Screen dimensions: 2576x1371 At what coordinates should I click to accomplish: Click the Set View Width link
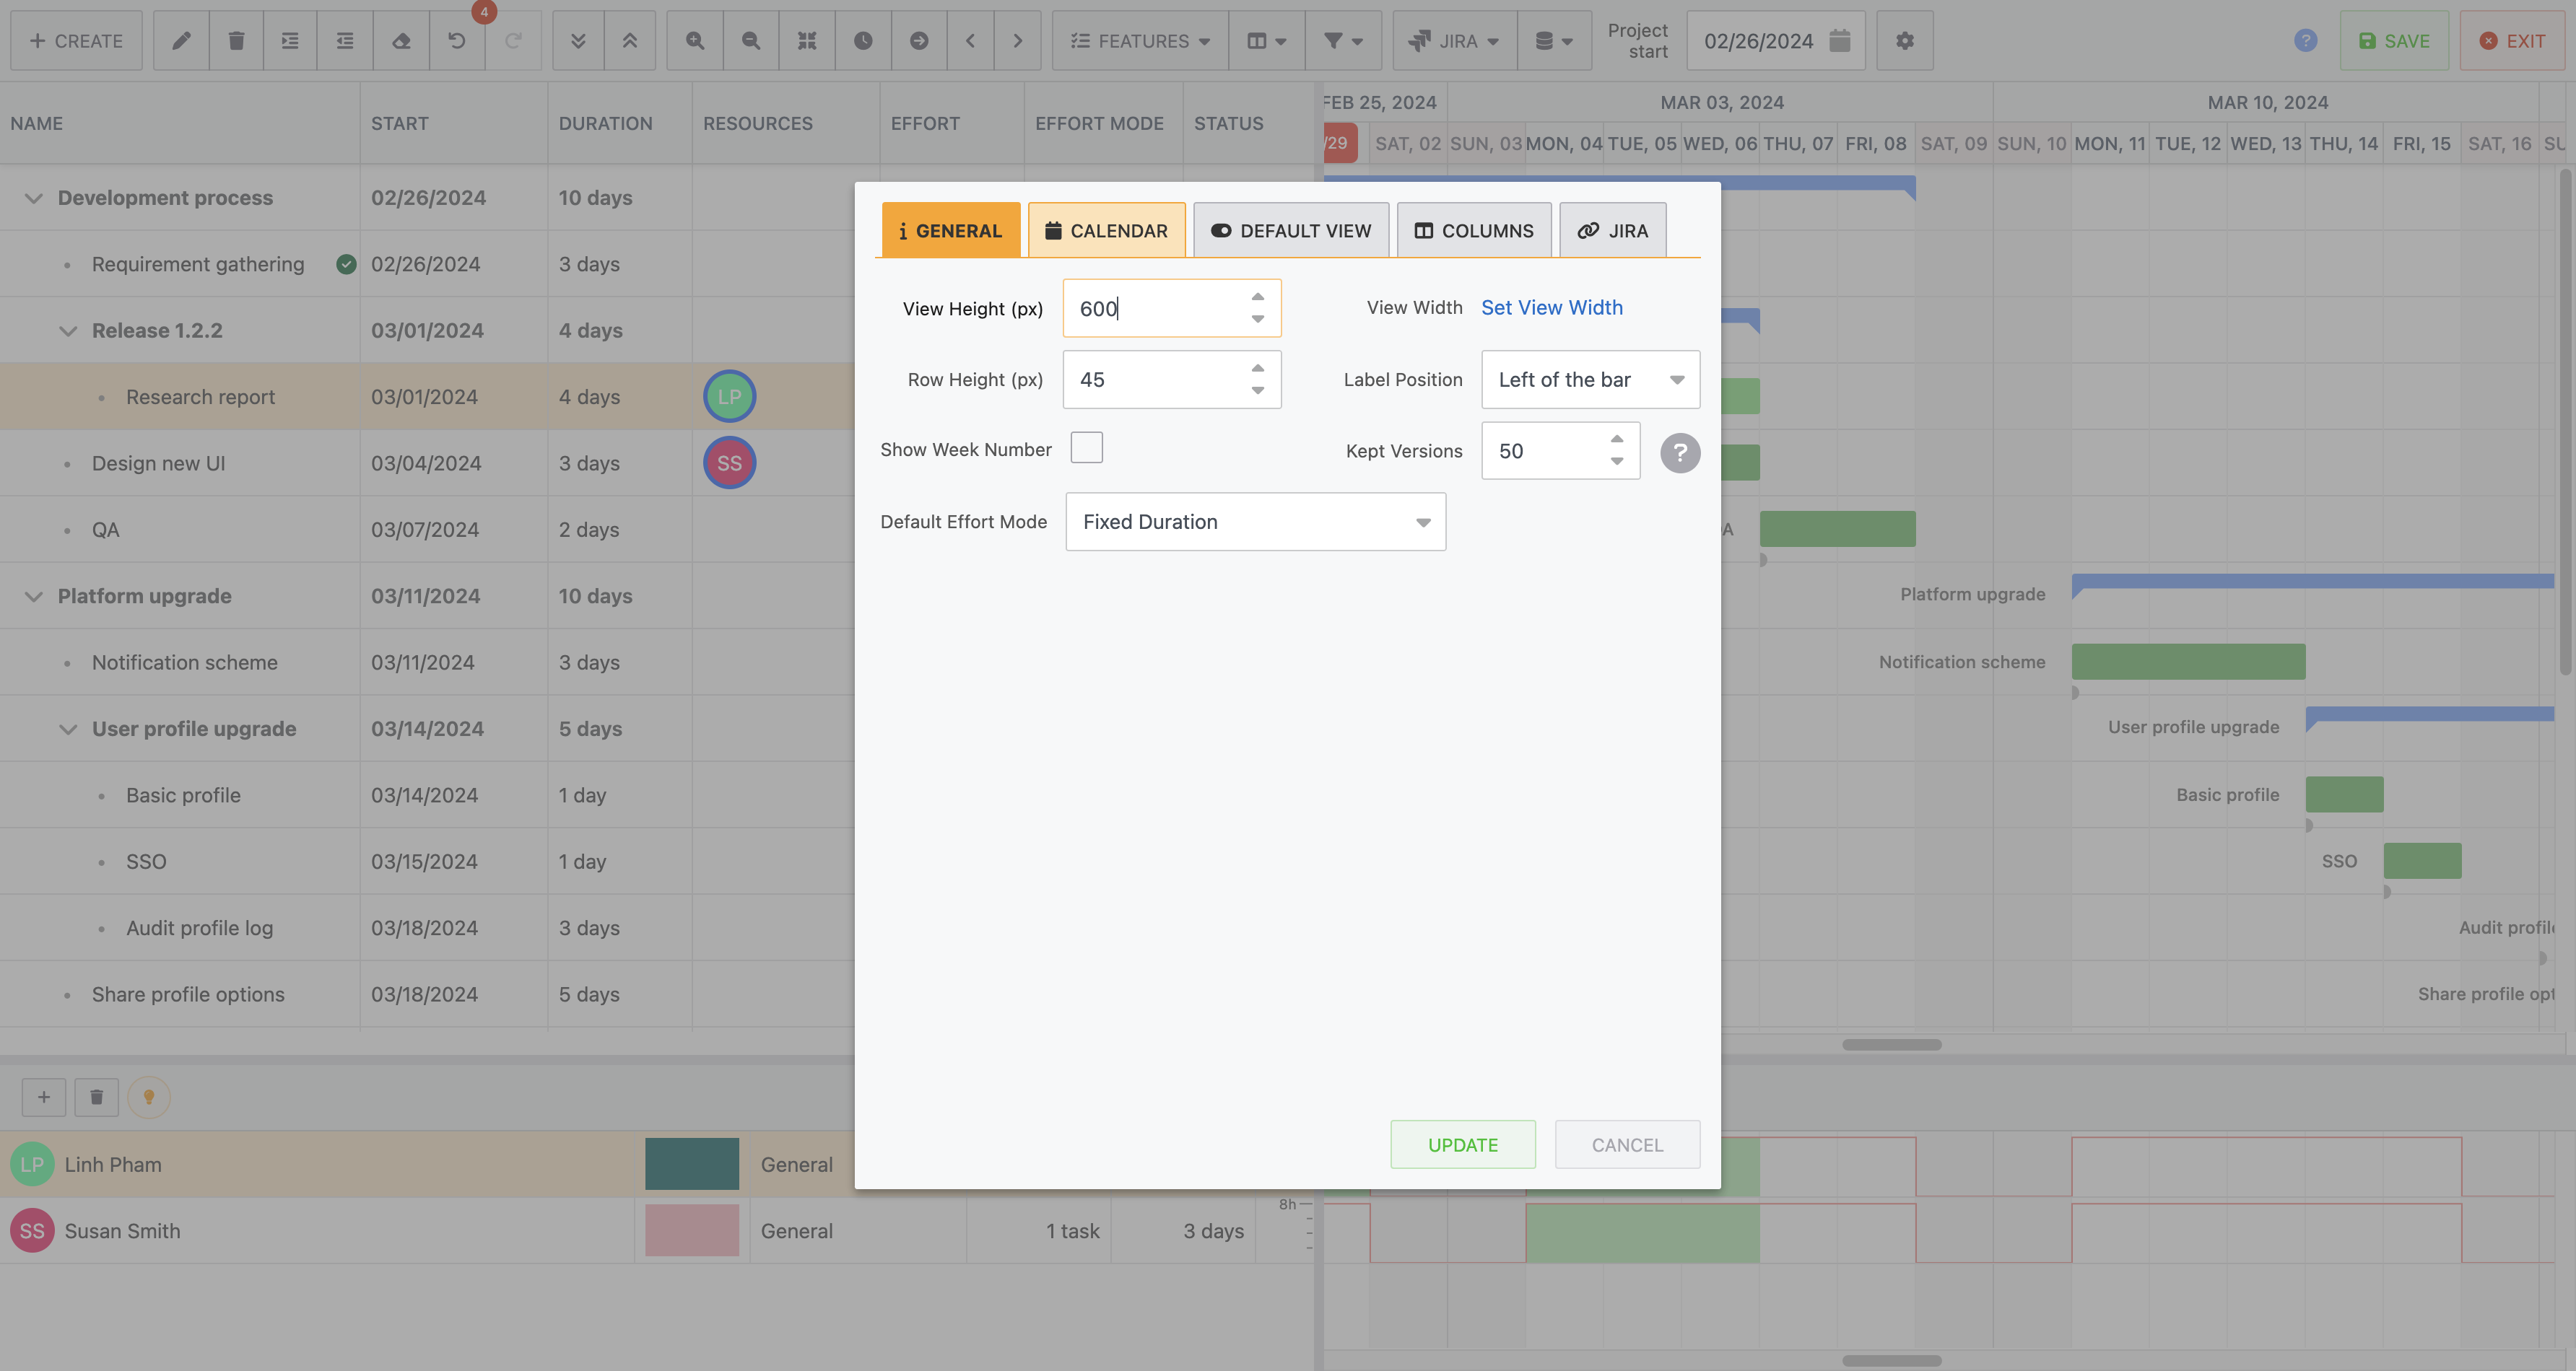[1550, 307]
